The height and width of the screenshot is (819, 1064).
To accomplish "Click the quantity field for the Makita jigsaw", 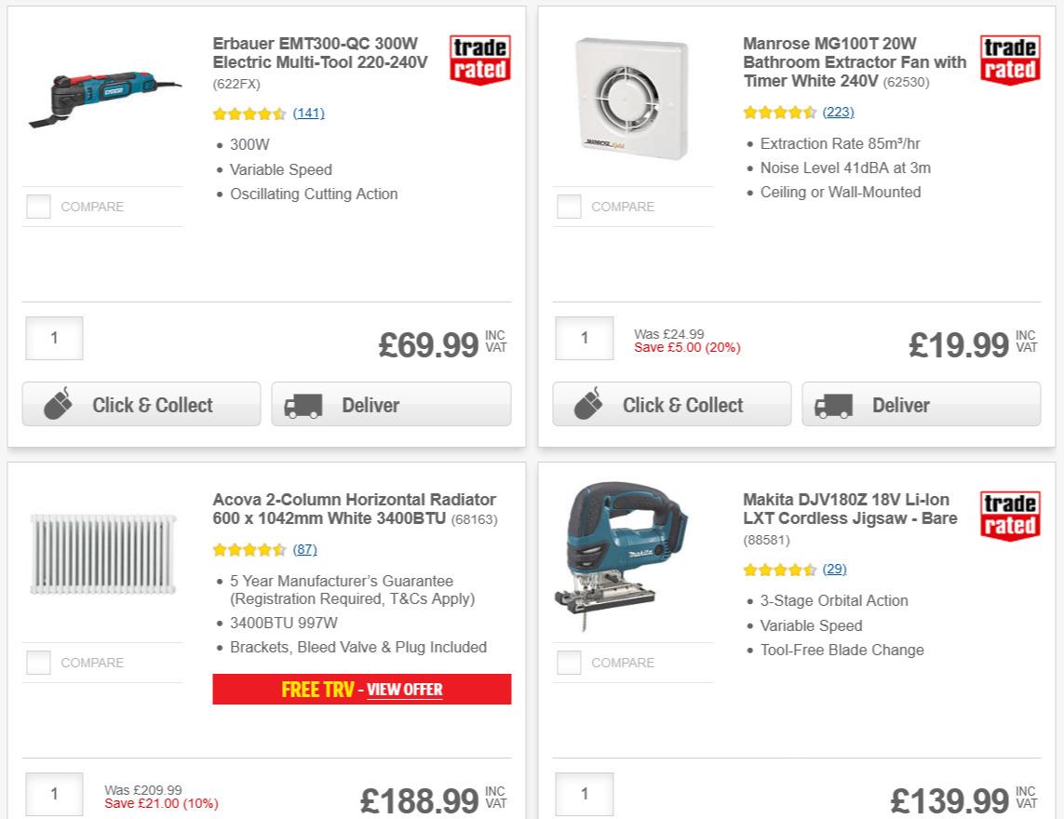I will tap(584, 794).
